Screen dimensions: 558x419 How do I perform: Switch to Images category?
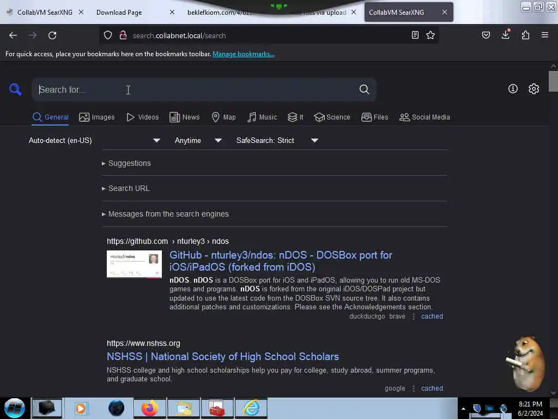[97, 117]
